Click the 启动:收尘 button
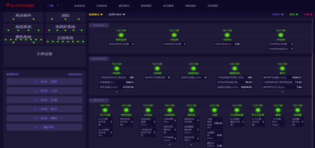The width and height of the screenshot is (315, 148). click(44, 109)
